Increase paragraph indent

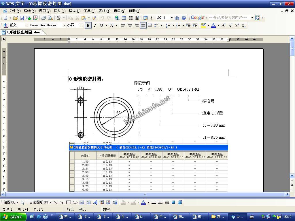(x=195, y=26)
